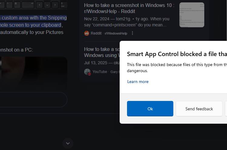Click the 'Jul 13, 2025' result snippet

coord(102,63)
